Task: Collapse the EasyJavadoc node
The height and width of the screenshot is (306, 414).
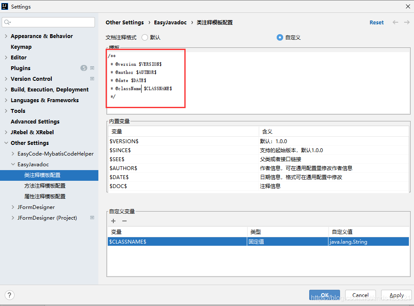Action: tap(13, 164)
